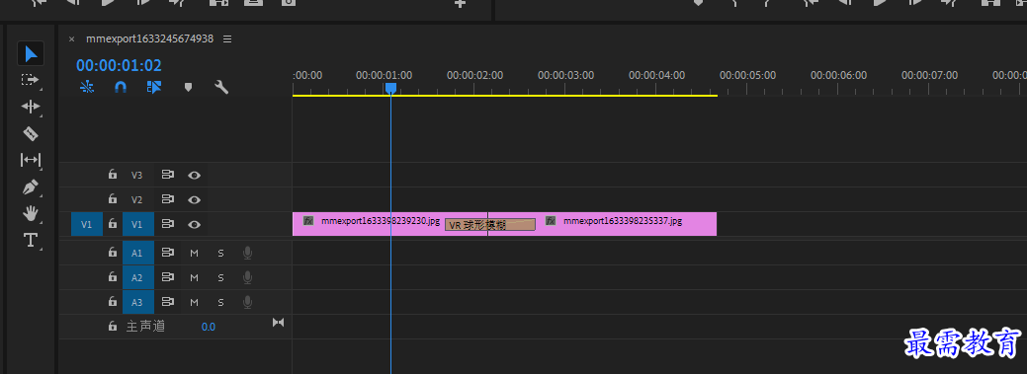The image size is (1027, 374).
Task: Select the Hand tool
Action: [x=30, y=213]
